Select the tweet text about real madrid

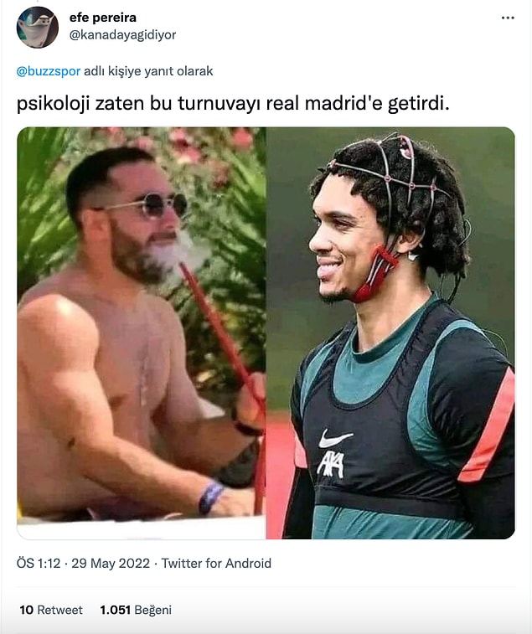click(x=233, y=104)
